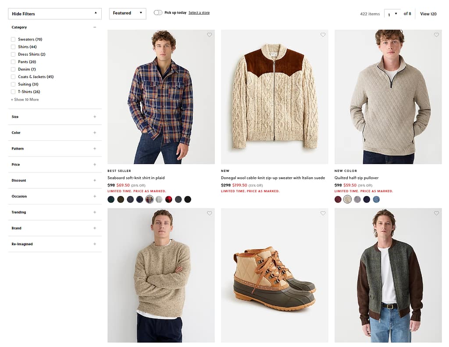Screen dimensions: 449x347
Task: Select the red swatch for the Seaboard shirt
Action: tap(168, 199)
